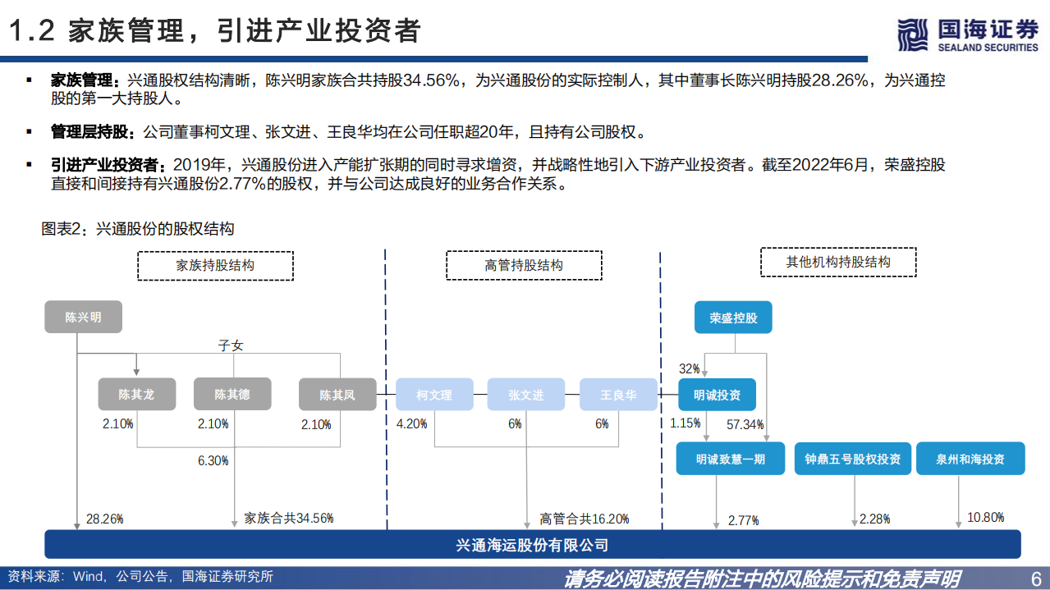Click the 高管合共16.20% label
The height and width of the screenshot is (590, 1050).
pos(584,519)
